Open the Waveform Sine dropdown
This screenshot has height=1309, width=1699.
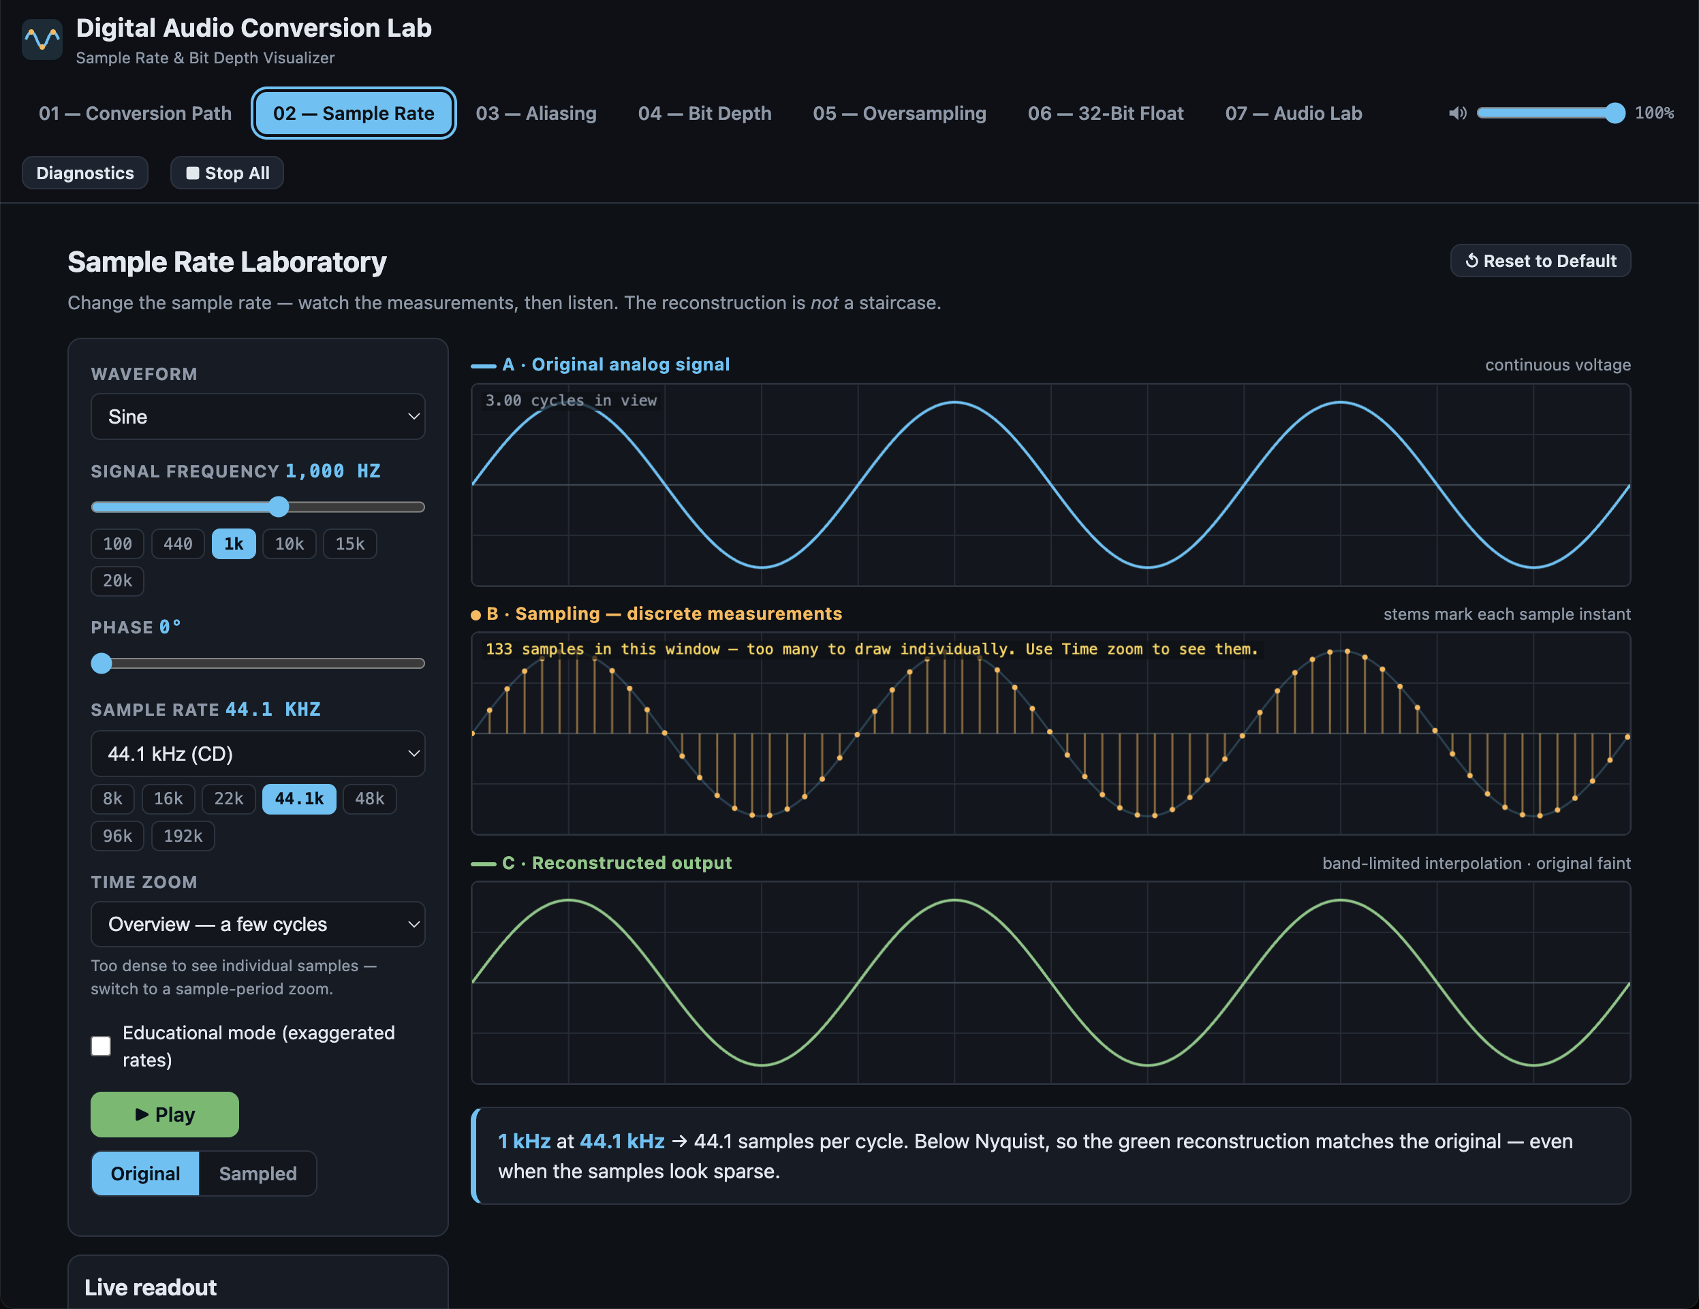pos(258,416)
